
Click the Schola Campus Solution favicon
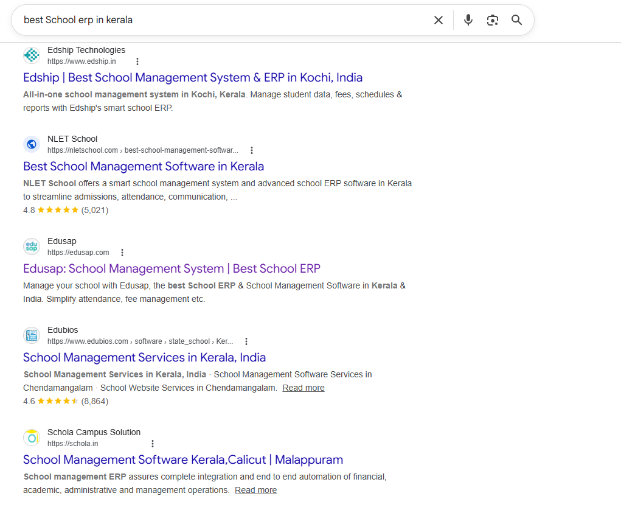(x=32, y=438)
